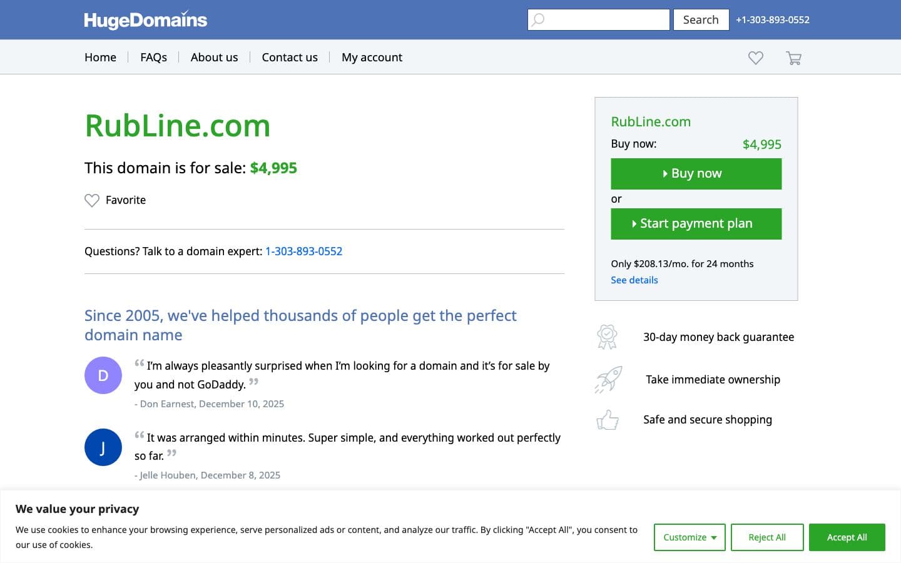Expand the Customize cookie options dropdown
Viewport: 901px width, 563px height.
point(690,537)
